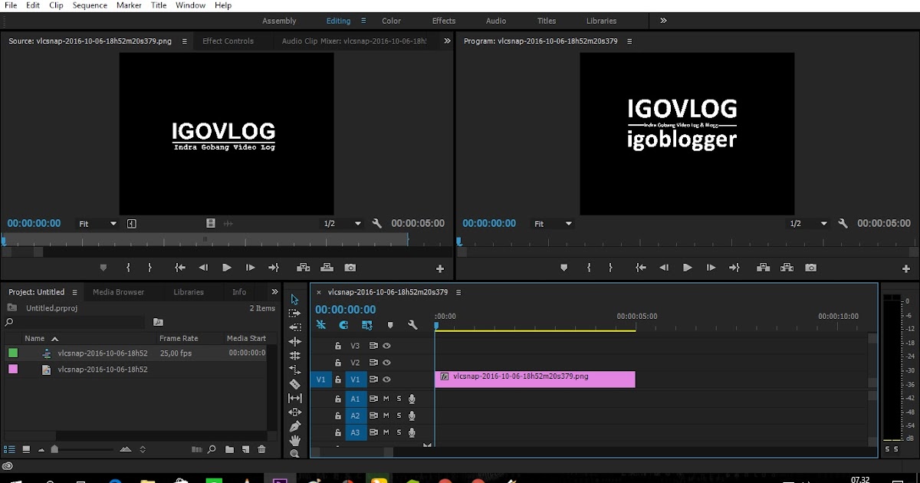920x483 pixels.
Task: Enable voice-over record on A3
Action: pyautogui.click(x=412, y=432)
